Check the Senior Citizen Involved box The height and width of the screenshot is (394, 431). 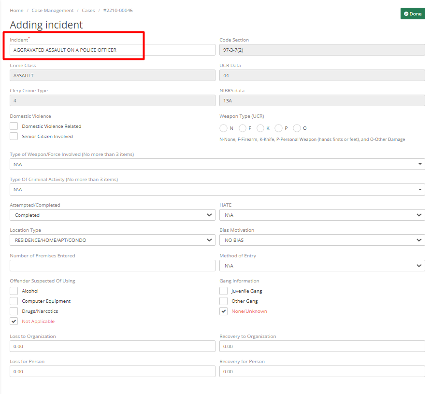14,136
